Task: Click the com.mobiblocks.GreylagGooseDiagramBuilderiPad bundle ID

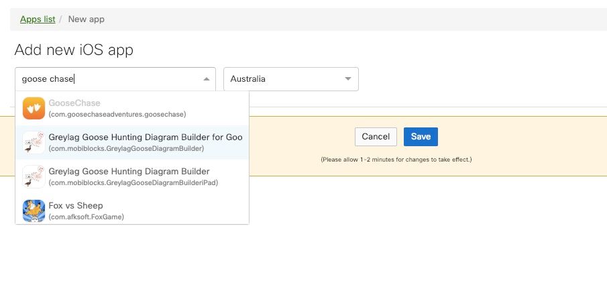Action: tap(133, 182)
